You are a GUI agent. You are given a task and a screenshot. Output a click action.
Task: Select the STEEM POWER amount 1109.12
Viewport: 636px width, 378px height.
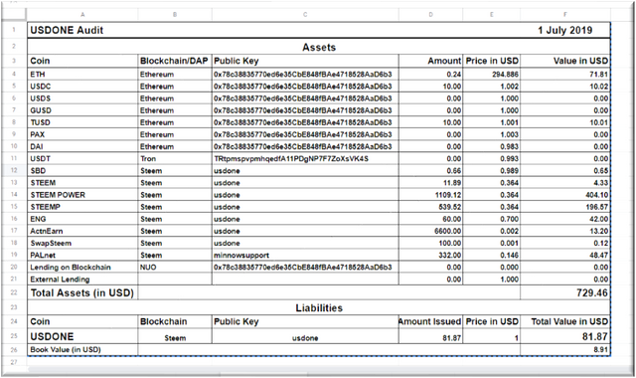click(x=430, y=195)
